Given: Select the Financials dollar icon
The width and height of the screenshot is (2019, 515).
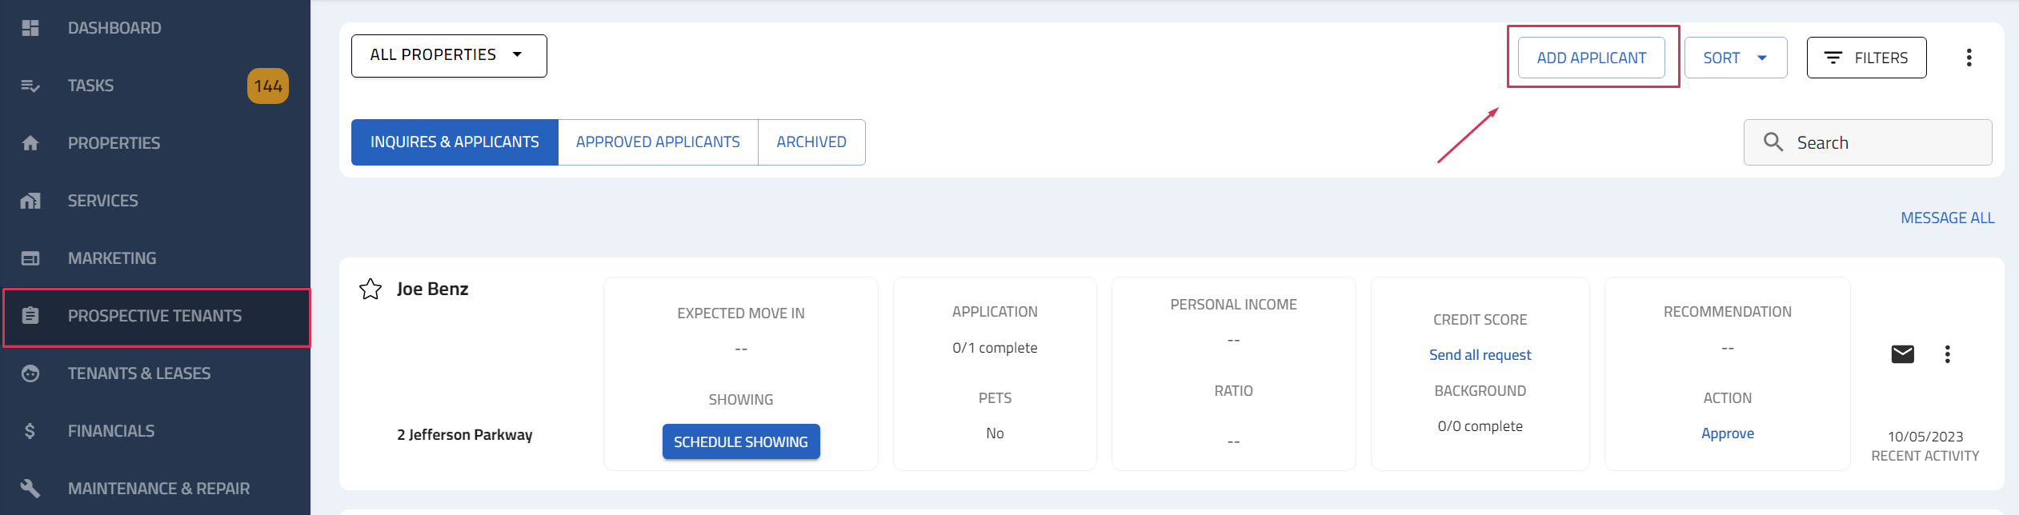Looking at the screenshot, I should (30, 430).
